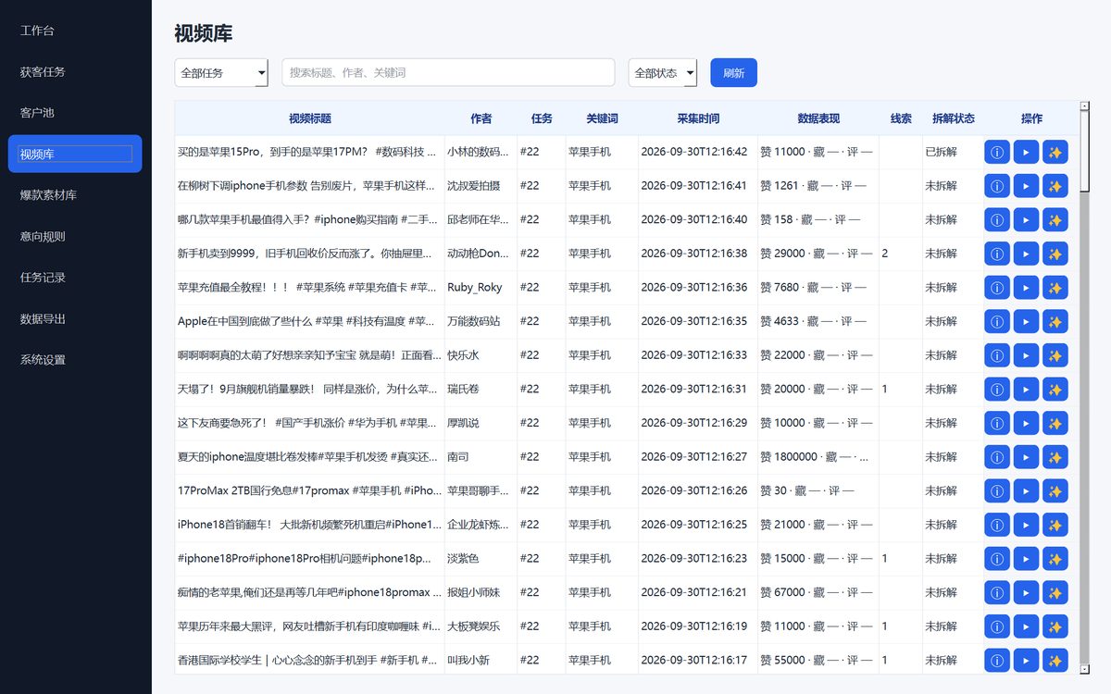Open the 全部任务 task dropdown
This screenshot has height=694, width=1111.
(x=221, y=72)
